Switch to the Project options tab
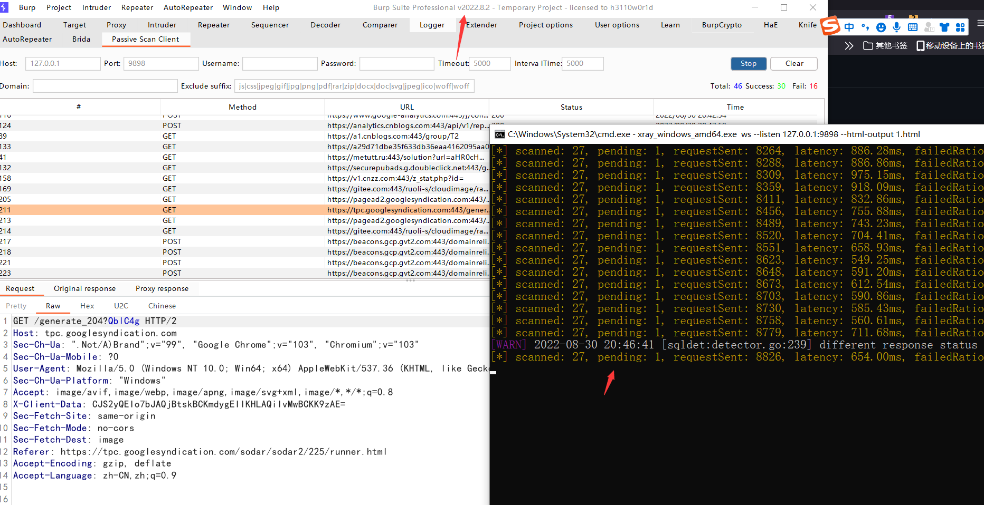This screenshot has height=505, width=984. click(545, 25)
